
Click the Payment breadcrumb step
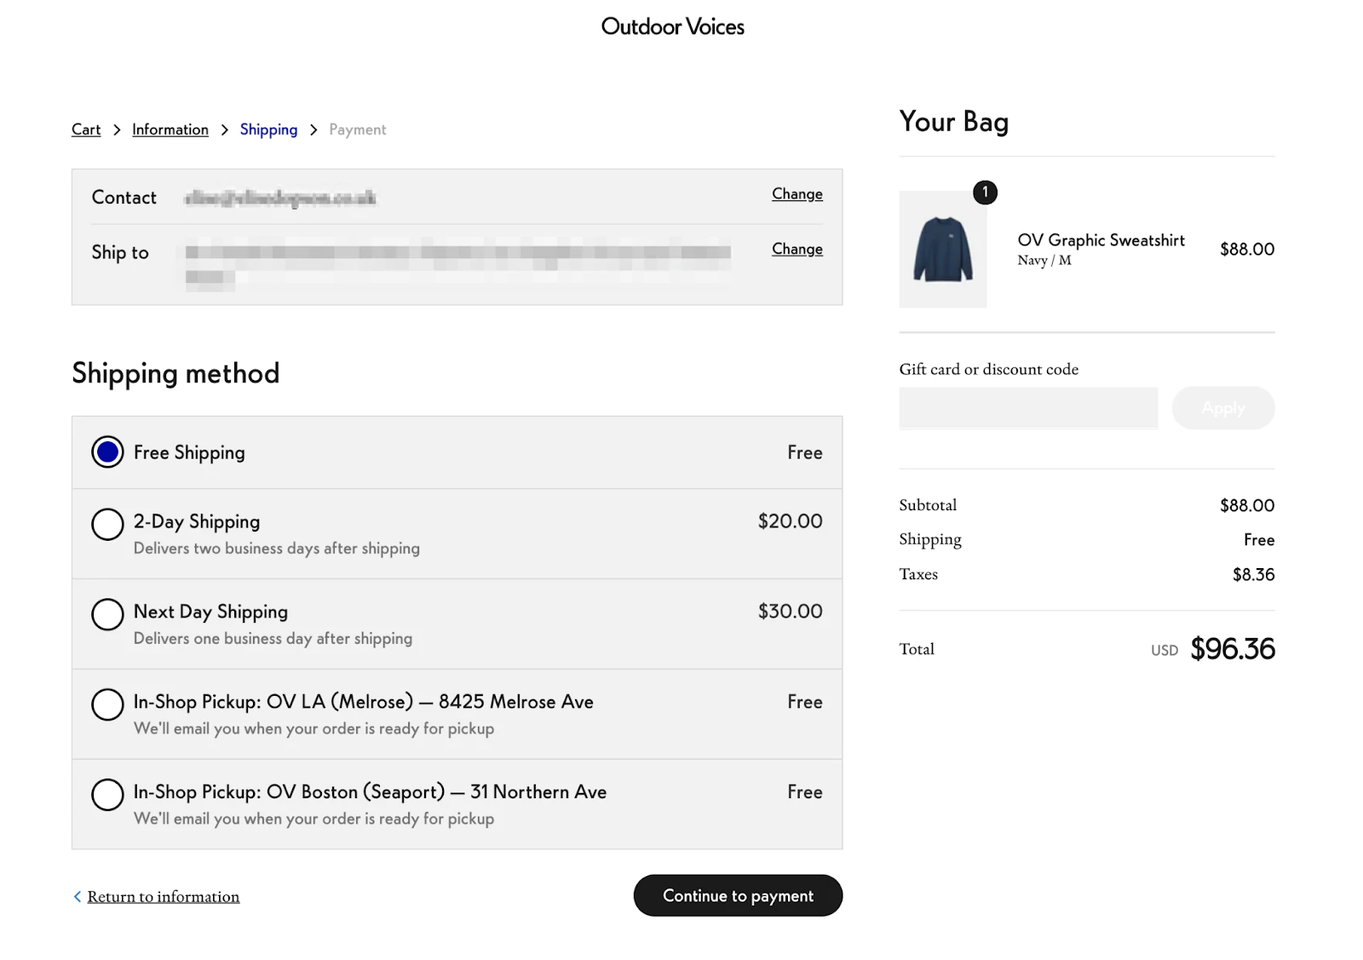[x=358, y=129]
